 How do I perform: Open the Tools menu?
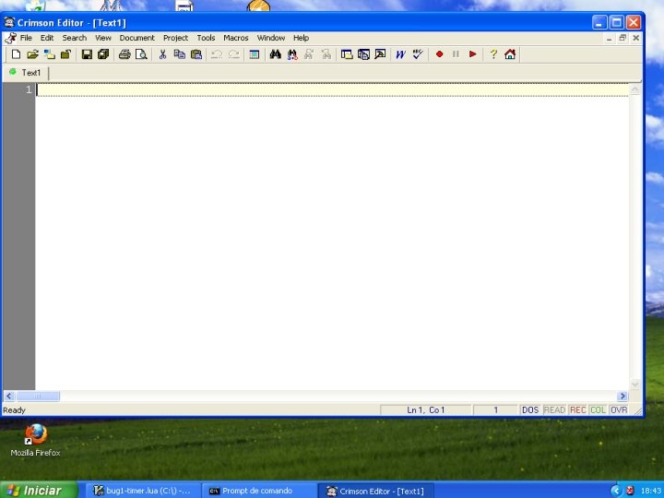(206, 38)
